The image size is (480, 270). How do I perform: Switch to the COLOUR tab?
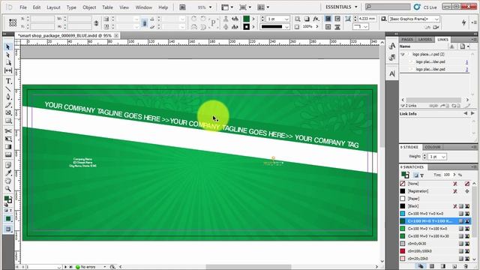[433, 147]
